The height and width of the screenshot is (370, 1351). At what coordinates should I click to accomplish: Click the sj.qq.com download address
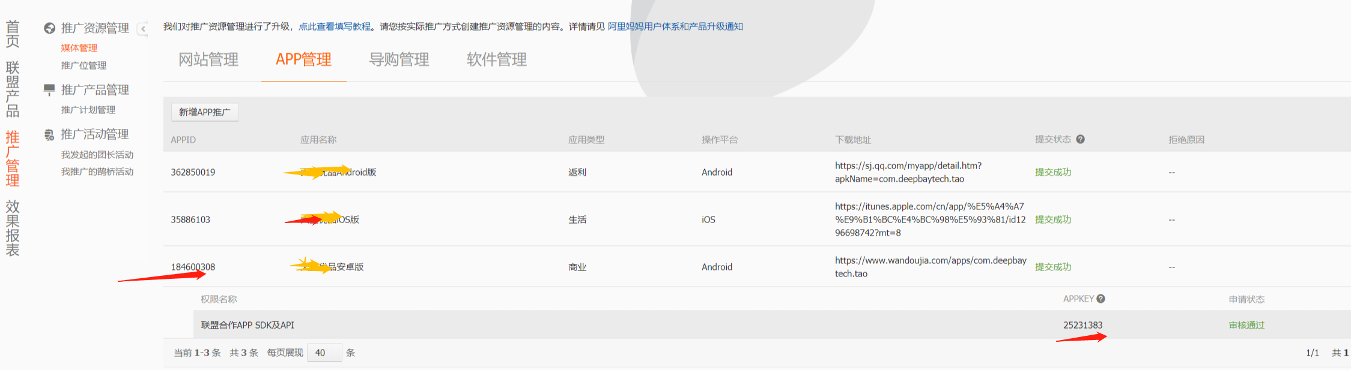(x=908, y=172)
